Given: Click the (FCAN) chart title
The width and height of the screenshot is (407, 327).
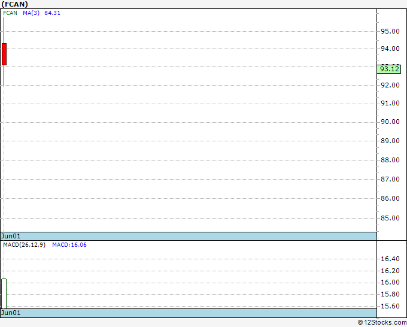Looking at the screenshot, I should pos(14,4).
